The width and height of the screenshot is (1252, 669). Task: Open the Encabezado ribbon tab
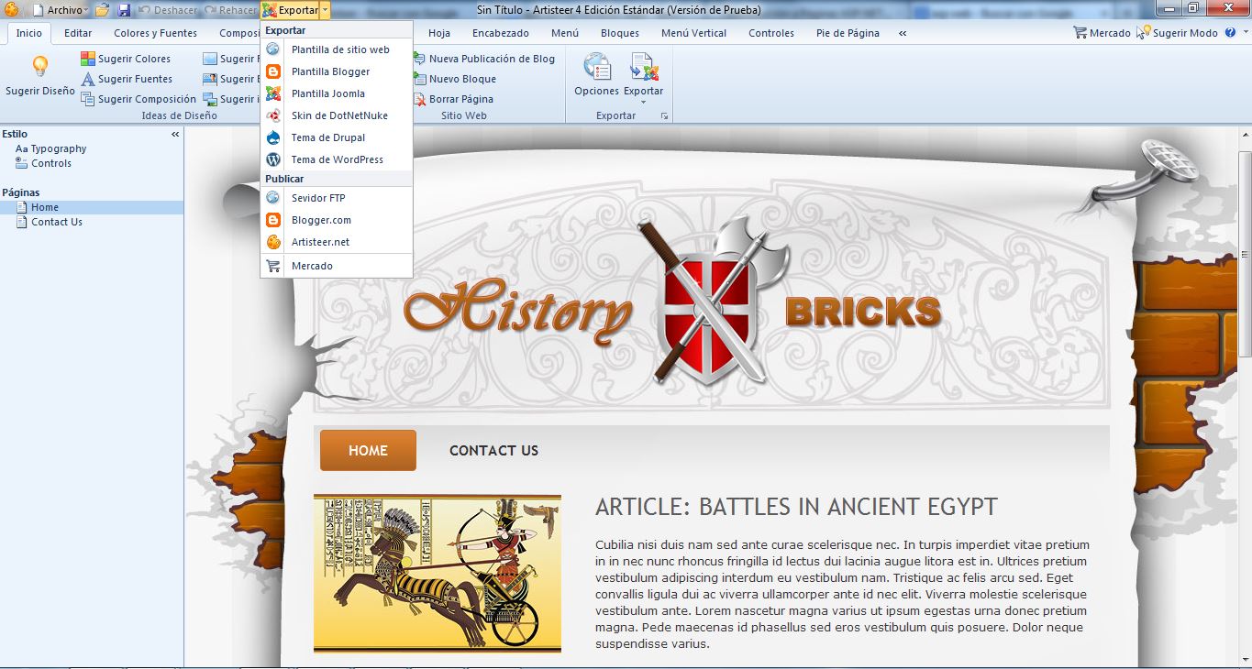click(500, 33)
